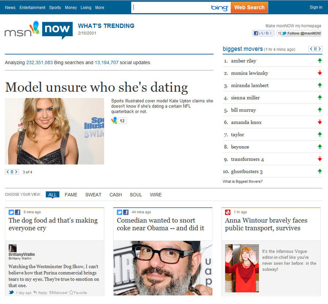Go to previous biggest movers page
Image resolution: width=328 pixels, height=304 pixels.
click(x=311, y=49)
